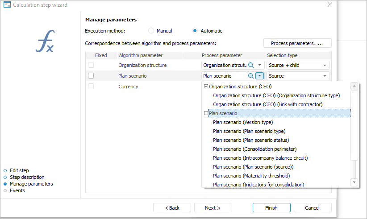This screenshot has height=219, width=367.
Task: Collapse the Organization structure (CFO) tree node
Action: pos(206,87)
